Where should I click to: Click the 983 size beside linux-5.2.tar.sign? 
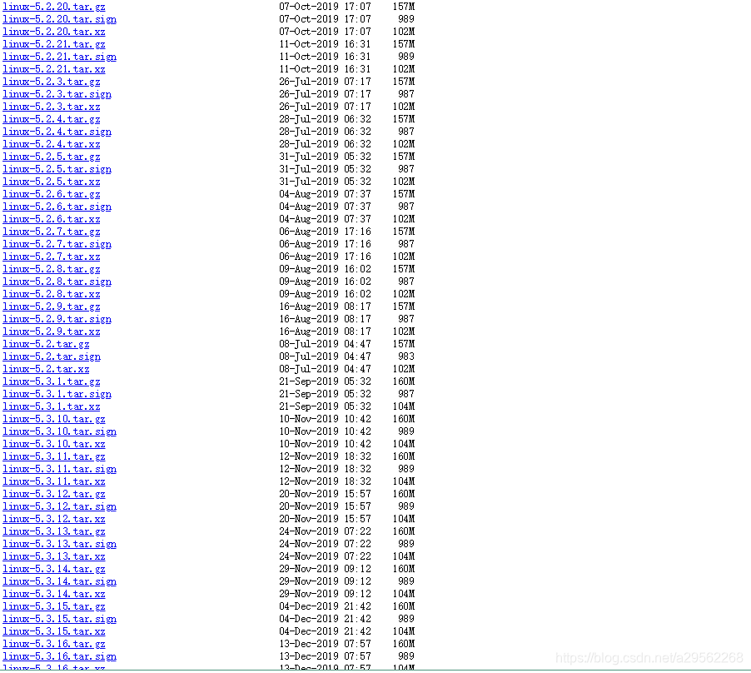tap(406, 356)
